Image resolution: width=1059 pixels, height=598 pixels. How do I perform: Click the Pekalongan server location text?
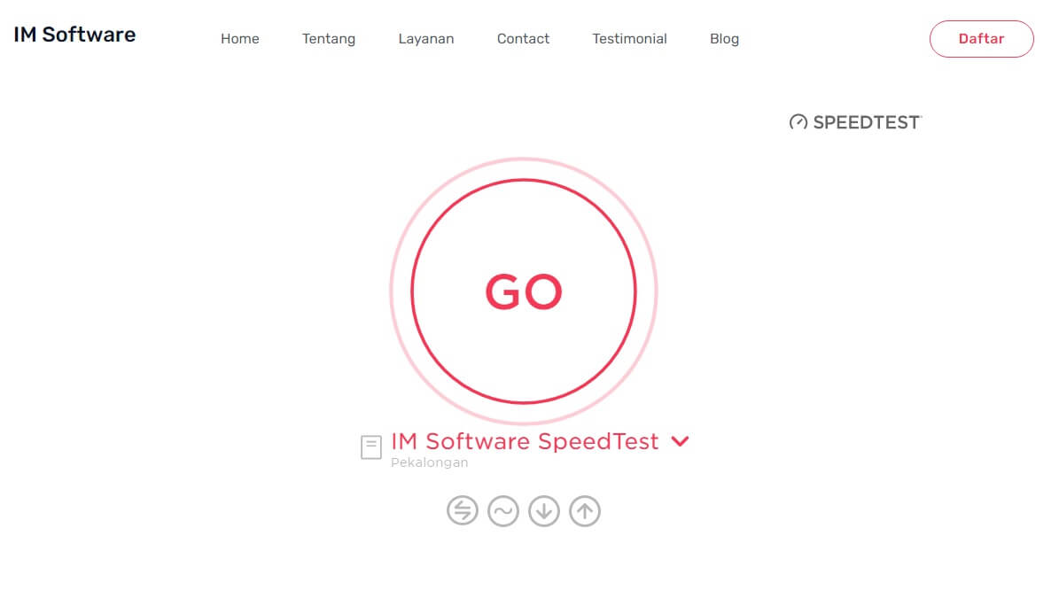click(429, 462)
